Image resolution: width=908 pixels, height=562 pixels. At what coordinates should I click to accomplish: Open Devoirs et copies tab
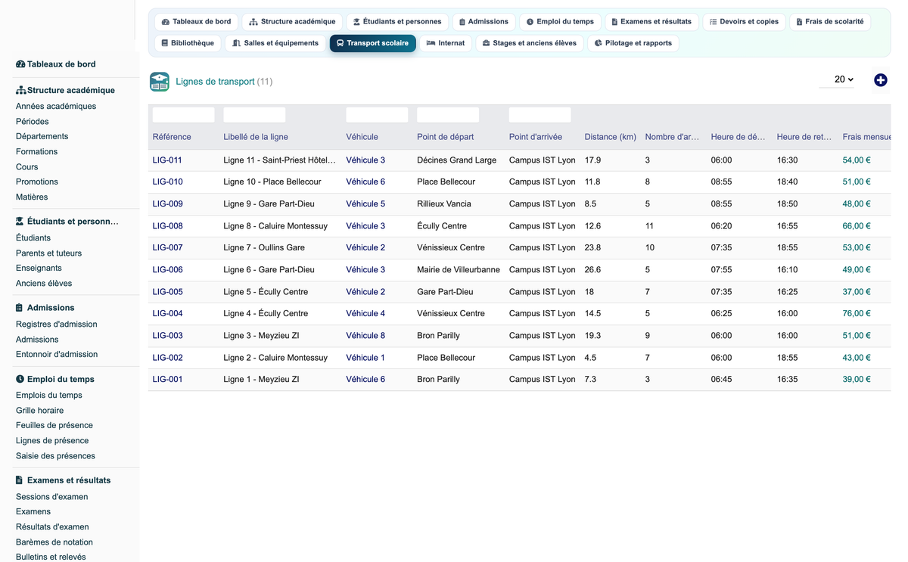(x=744, y=22)
